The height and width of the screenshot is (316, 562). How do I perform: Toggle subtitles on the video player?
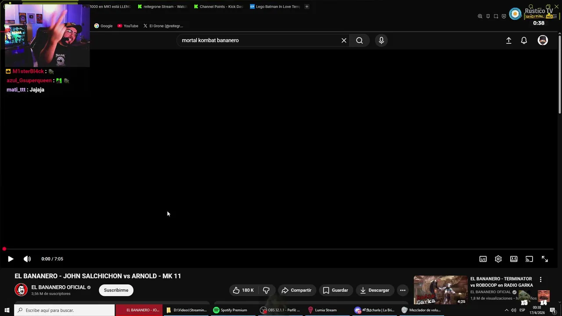coord(483,259)
